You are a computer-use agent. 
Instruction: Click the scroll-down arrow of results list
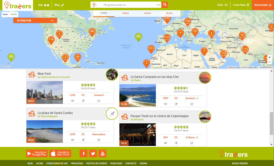271,145
